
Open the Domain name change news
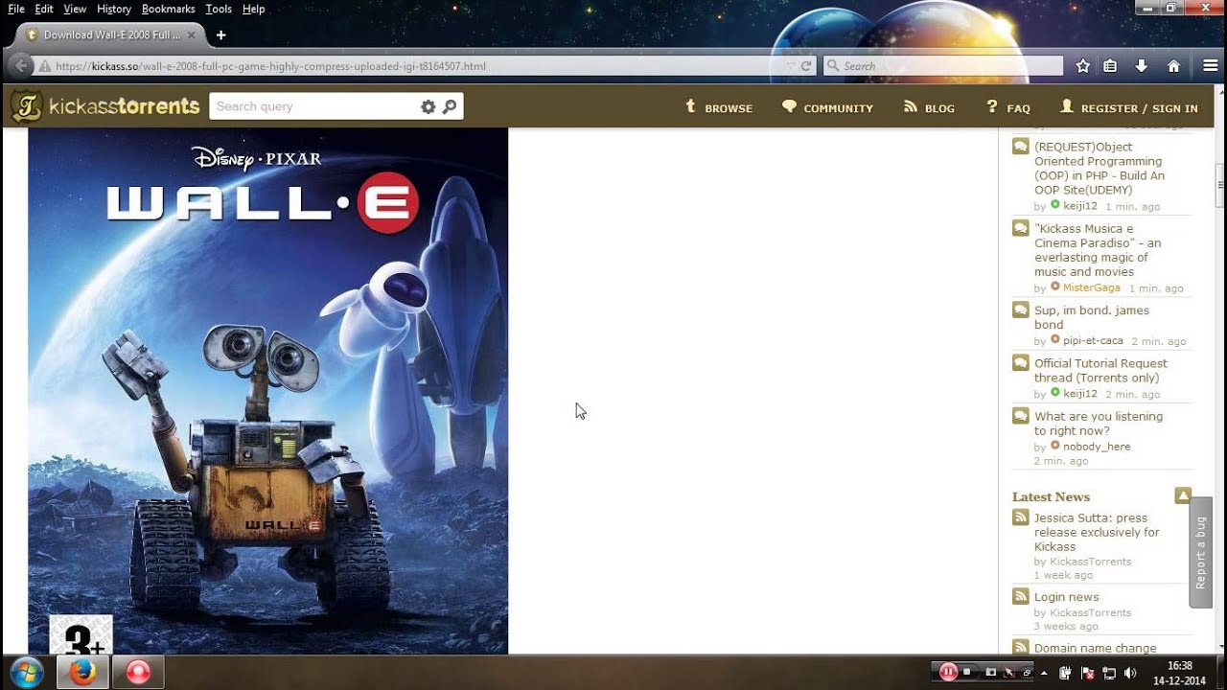1096,648
